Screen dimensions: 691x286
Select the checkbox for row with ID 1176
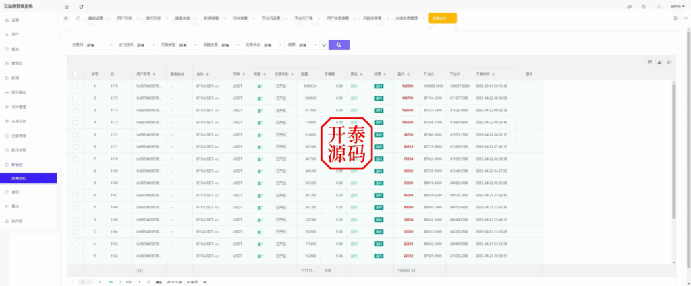pyautogui.click(x=75, y=86)
